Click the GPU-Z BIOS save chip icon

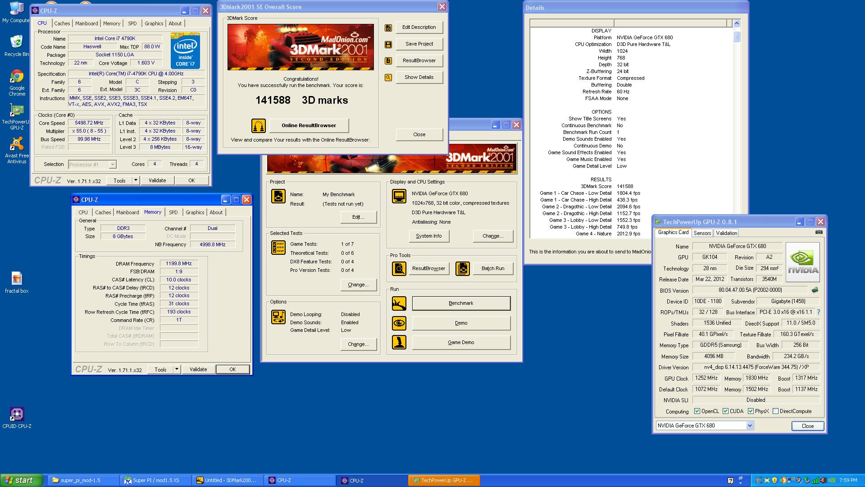point(815,290)
